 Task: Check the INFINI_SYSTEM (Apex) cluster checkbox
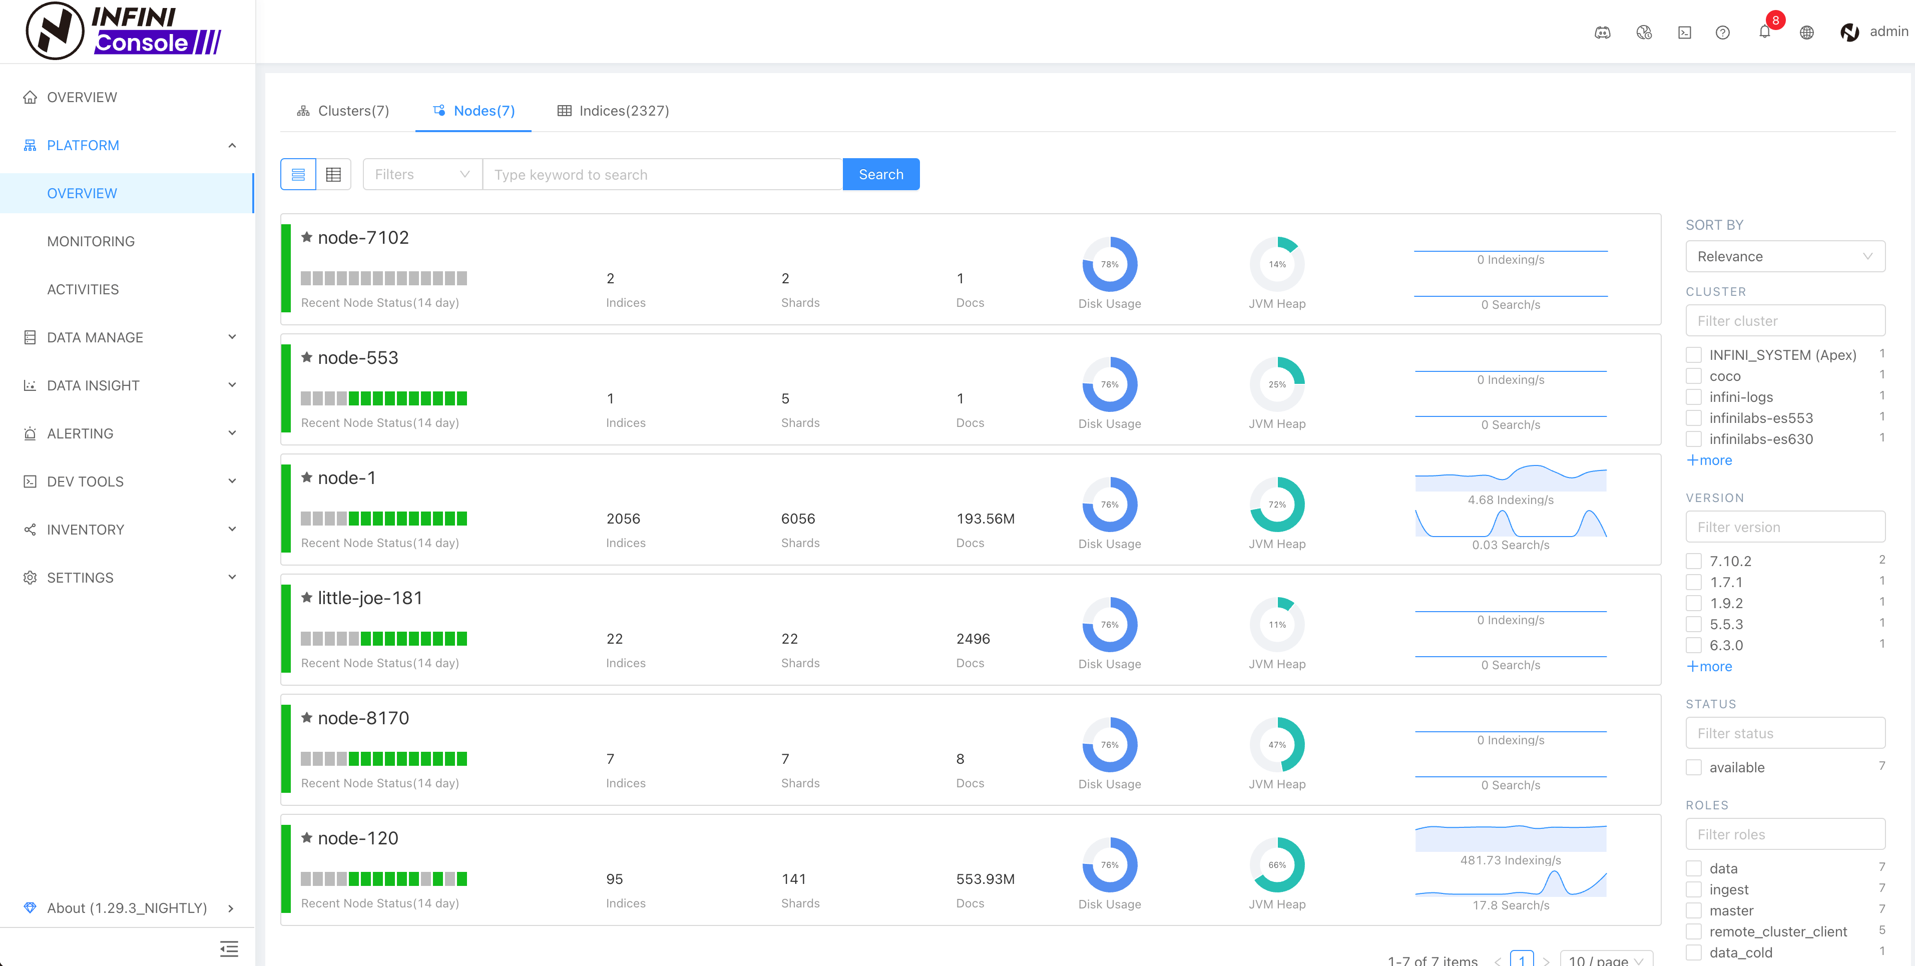pos(1693,355)
